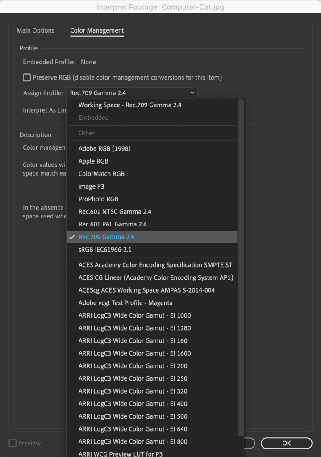Pick sRGB IEC61966-2.1 profile
321x457 pixels.
point(105,249)
